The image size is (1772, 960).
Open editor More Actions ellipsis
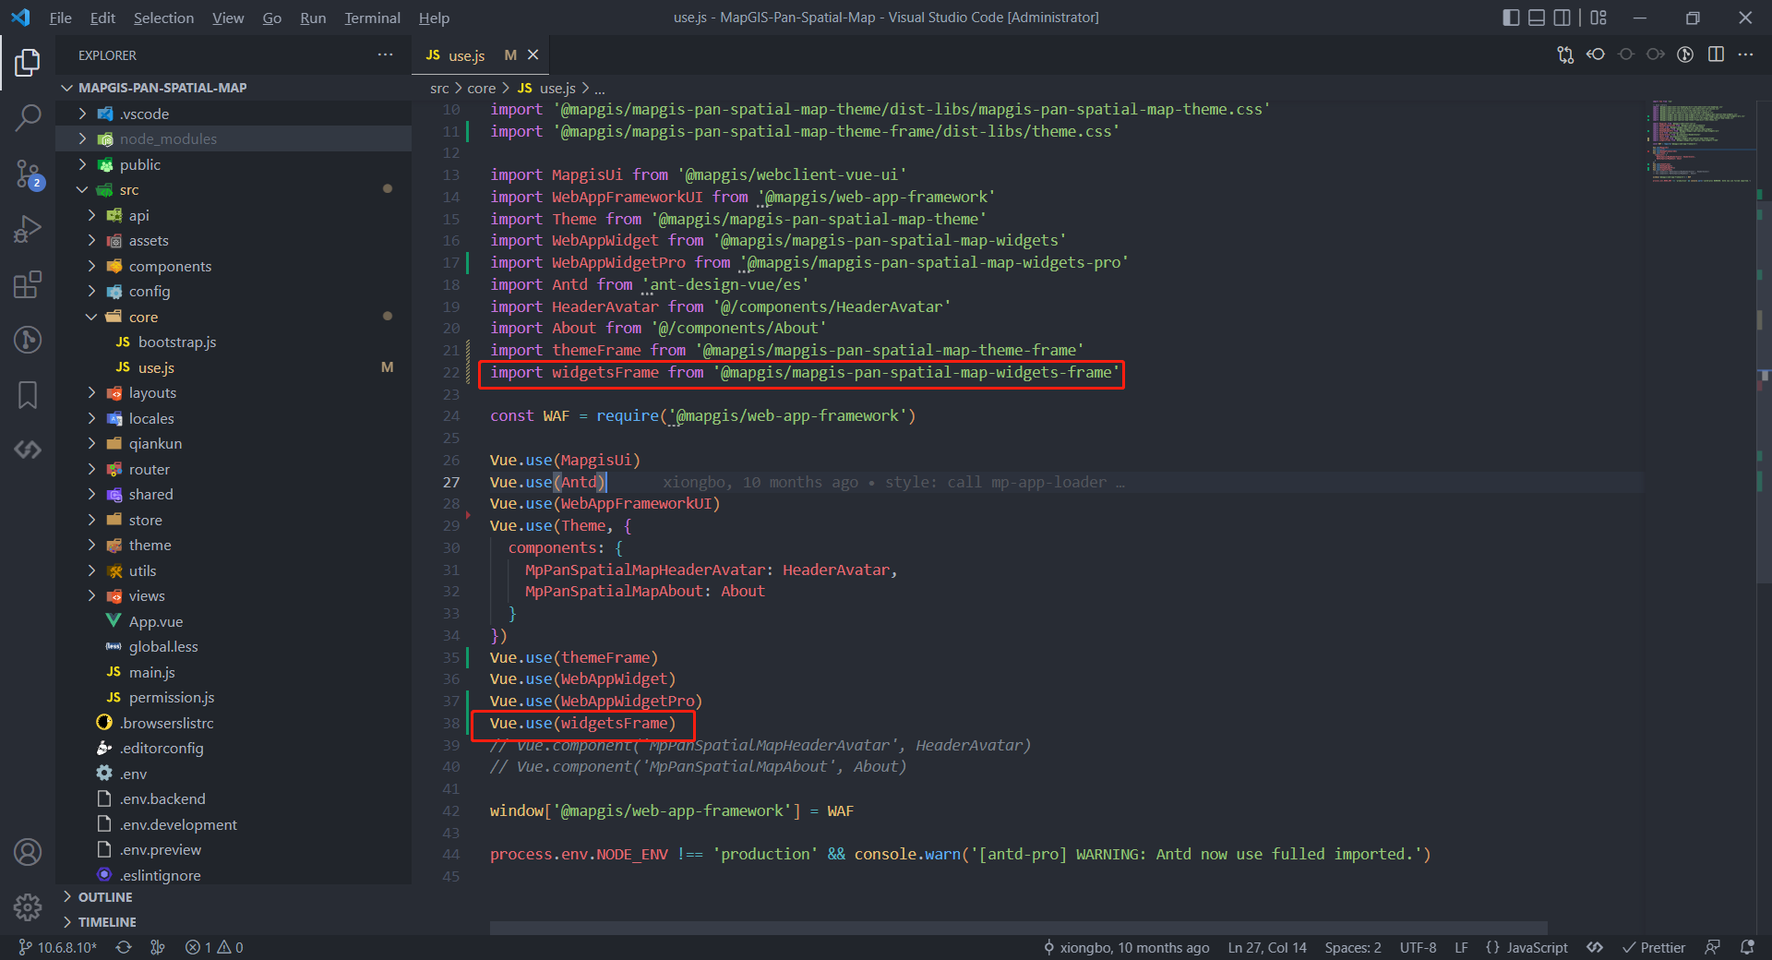[x=1745, y=54]
